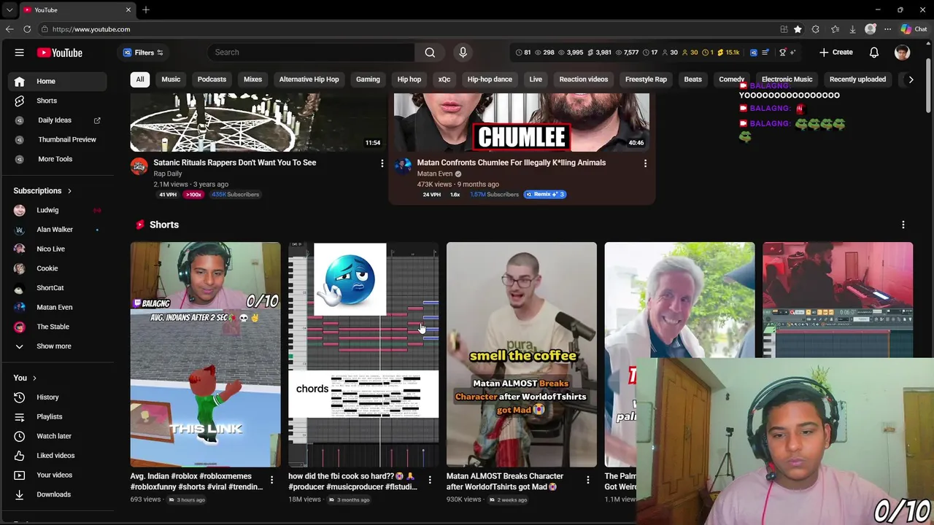Click the Remix button under Chumlee video
The height and width of the screenshot is (525, 934).
coord(544,195)
